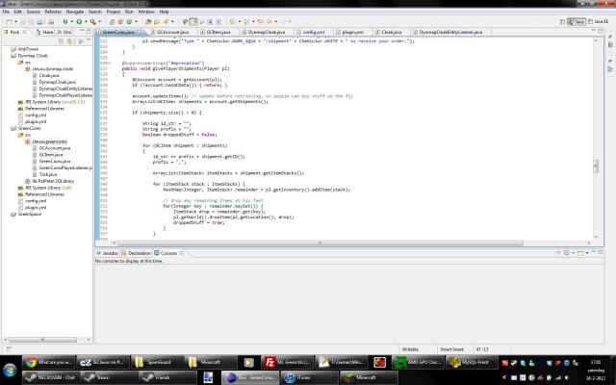Select plugin.yml under the GreenCoins project

point(36,206)
